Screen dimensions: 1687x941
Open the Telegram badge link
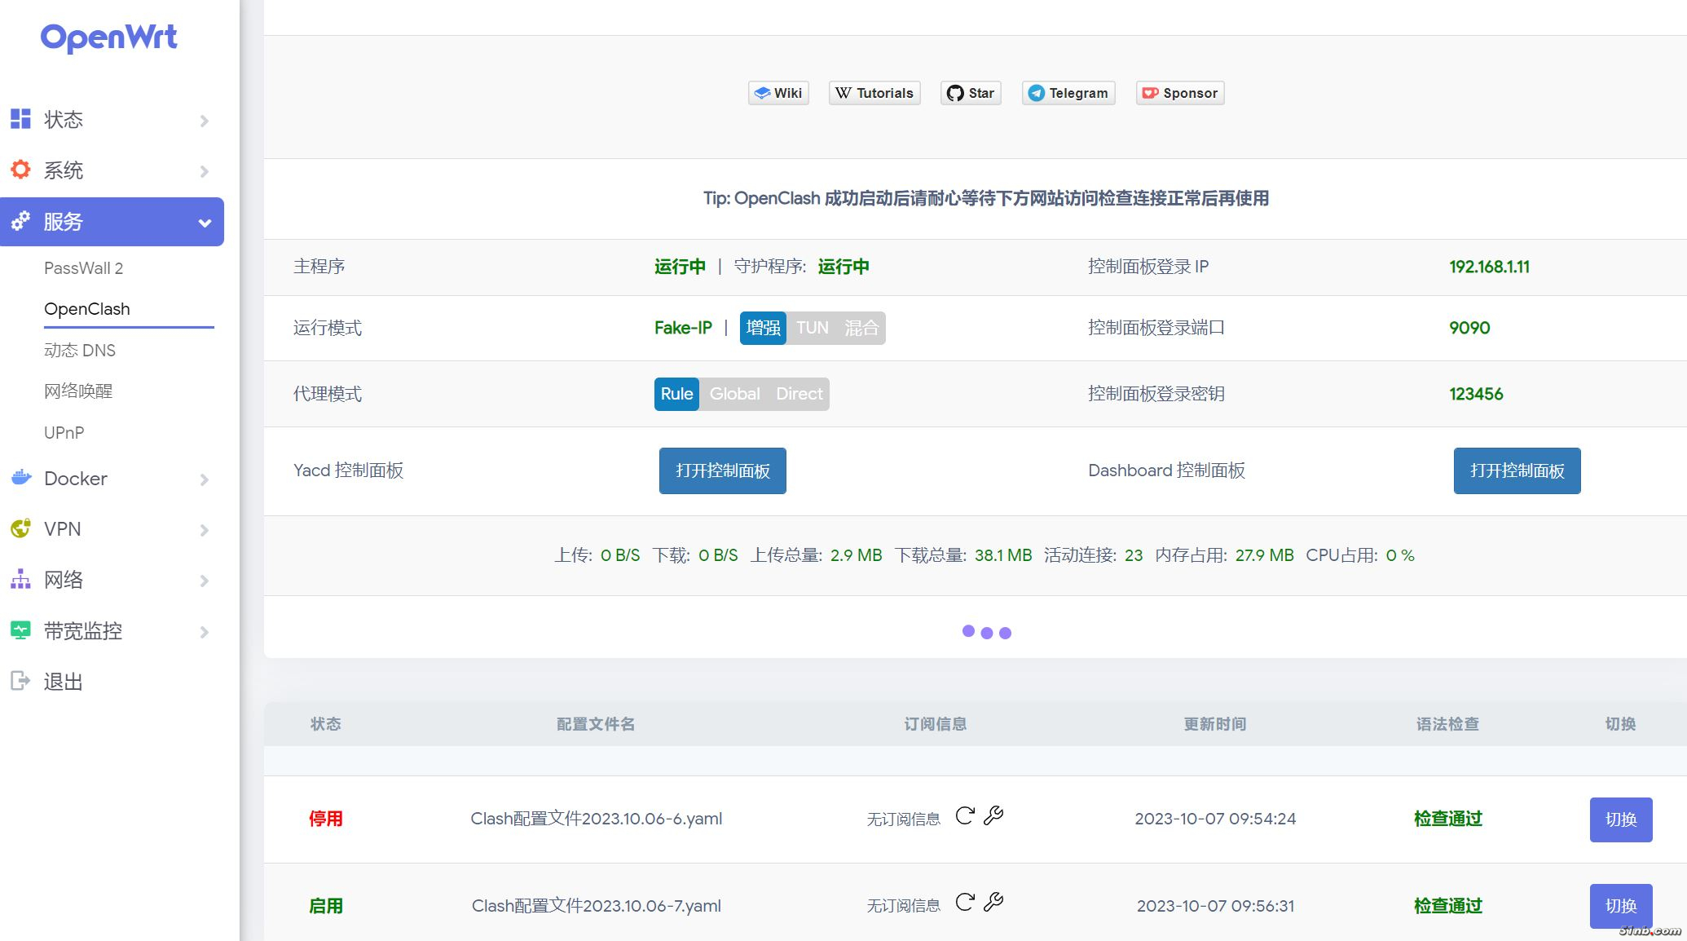pos(1068,93)
